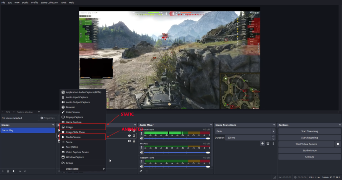The height and width of the screenshot is (180, 342).
Task: Open the Help menu
Action: [x=71, y=3]
